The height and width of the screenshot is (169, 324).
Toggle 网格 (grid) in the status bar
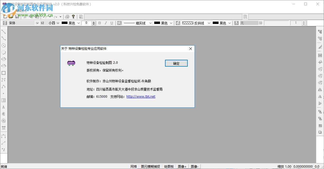pyautogui.click(x=133, y=166)
